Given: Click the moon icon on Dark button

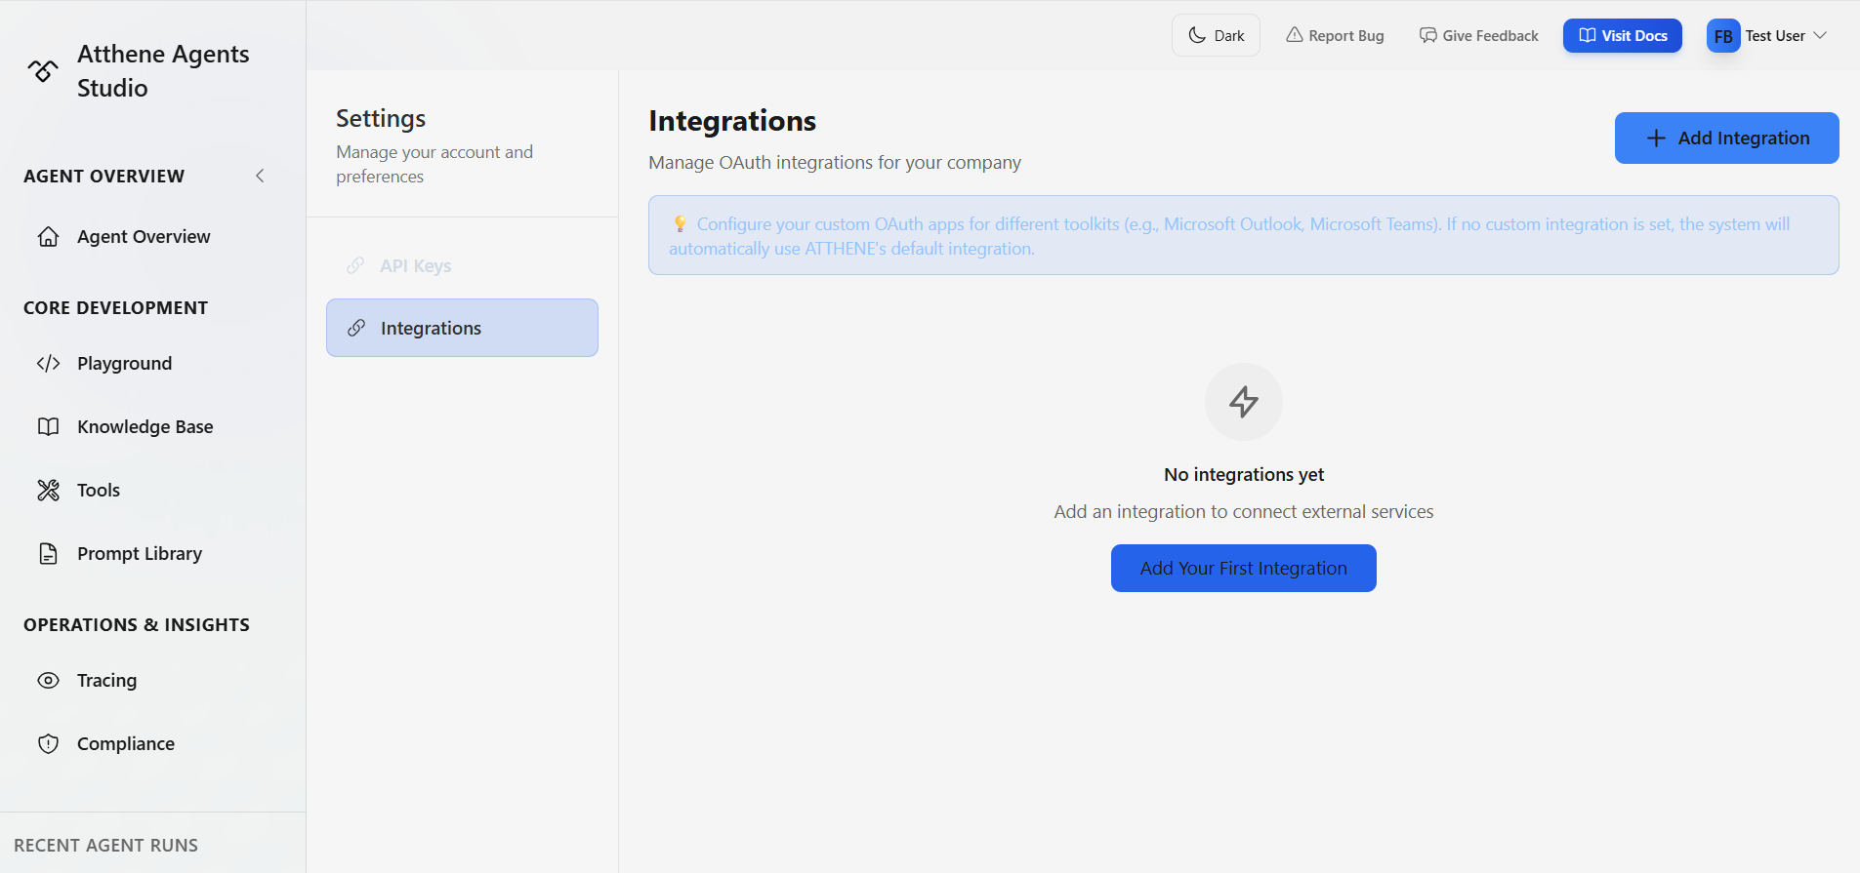Looking at the screenshot, I should (1197, 36).
